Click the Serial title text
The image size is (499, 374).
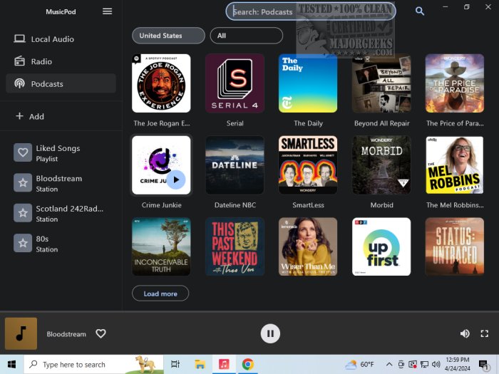[x=235, y=123]
